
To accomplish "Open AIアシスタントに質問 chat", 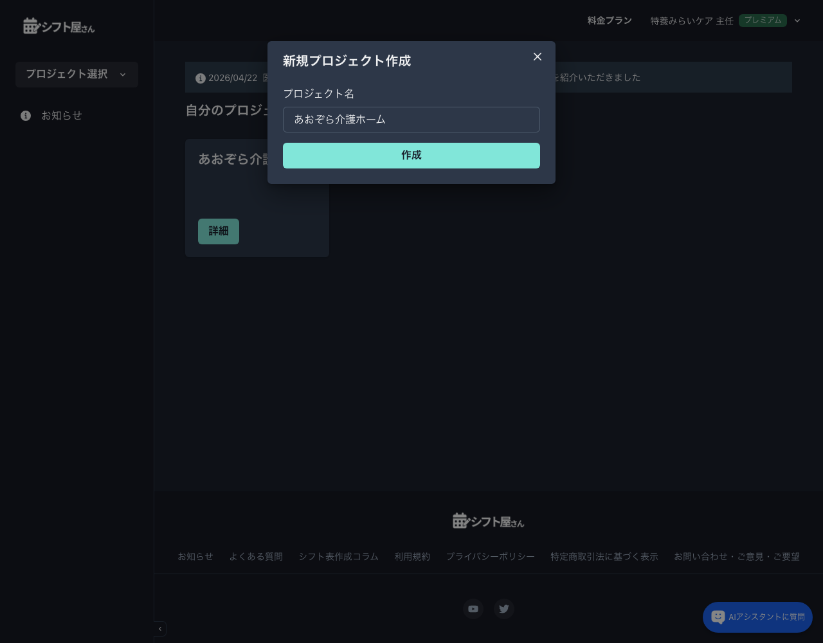I will [x=757, y=617].
